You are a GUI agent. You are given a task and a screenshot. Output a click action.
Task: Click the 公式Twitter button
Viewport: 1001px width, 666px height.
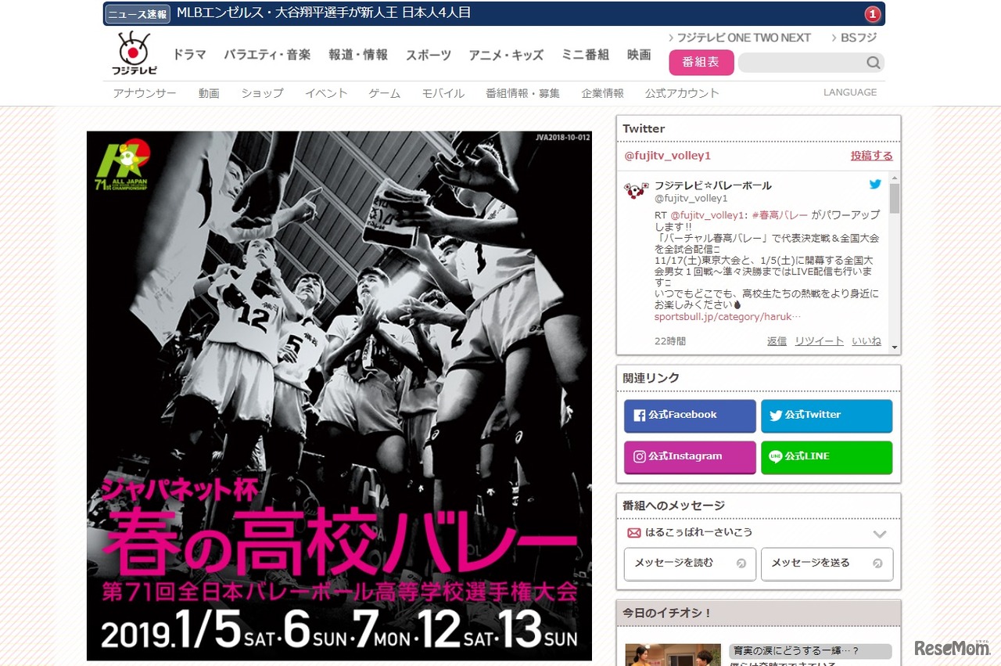click(827, 416)
